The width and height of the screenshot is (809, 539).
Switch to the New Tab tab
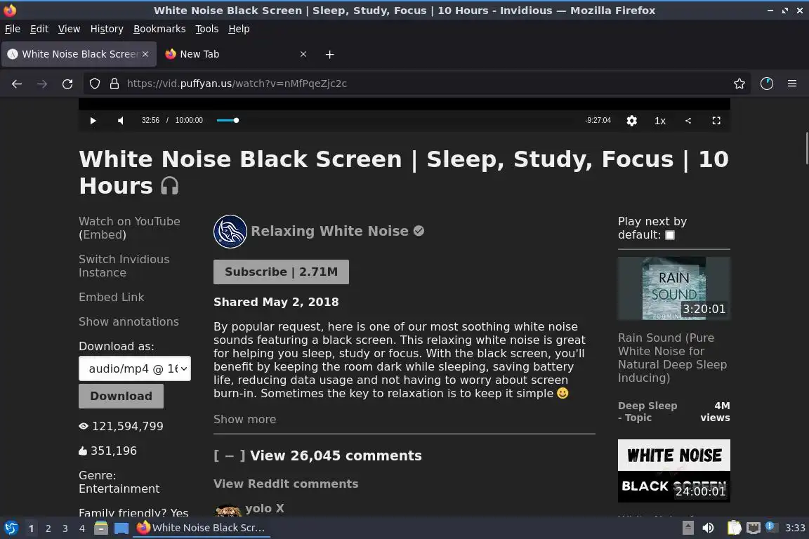[x=237, y=54]
